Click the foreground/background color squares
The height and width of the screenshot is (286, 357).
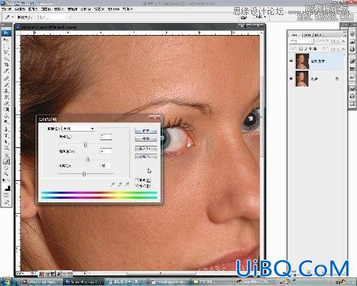pyautogui.click(x=7, y=188)
